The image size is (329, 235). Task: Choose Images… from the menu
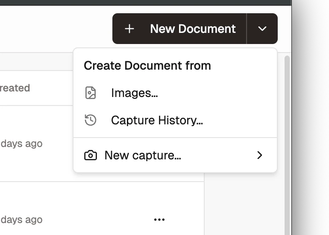[x=175, y=93]
